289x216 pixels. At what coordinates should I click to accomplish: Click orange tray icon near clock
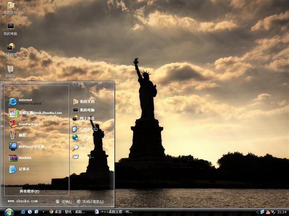(268, 212)
